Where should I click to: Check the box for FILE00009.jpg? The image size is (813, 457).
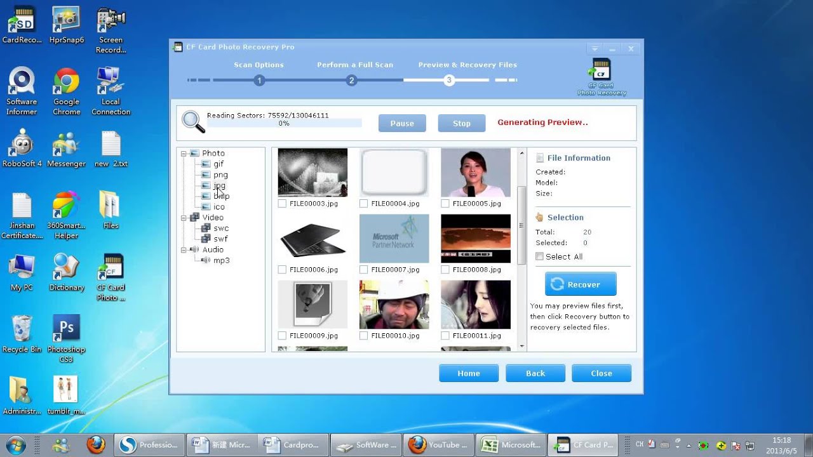coord(282,336)
